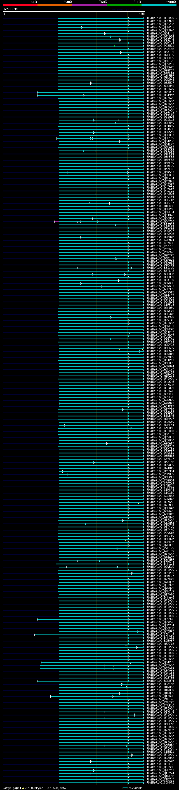
Task: Click the orange ~40% identity legend segment
Action: point(55,5)
